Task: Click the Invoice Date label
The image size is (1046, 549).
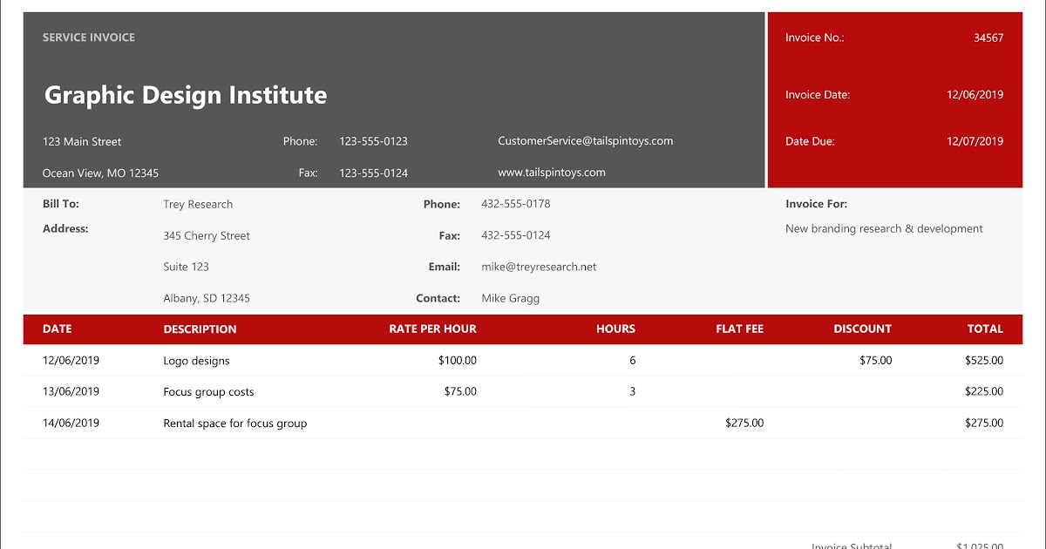Action: [818, 95]
